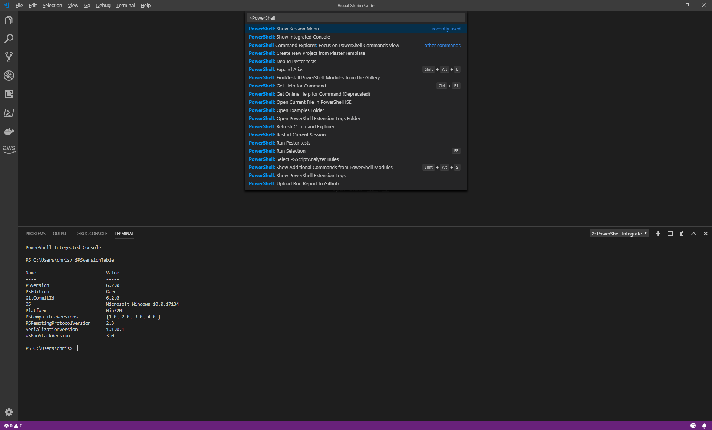Open the terminal selector dropdown

click(x=619, y=234)
